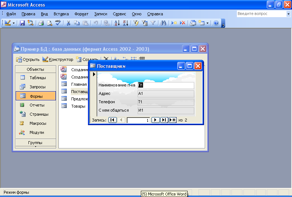Select Формы in Objects pane
Screen dimensions: 292x197
35,96
